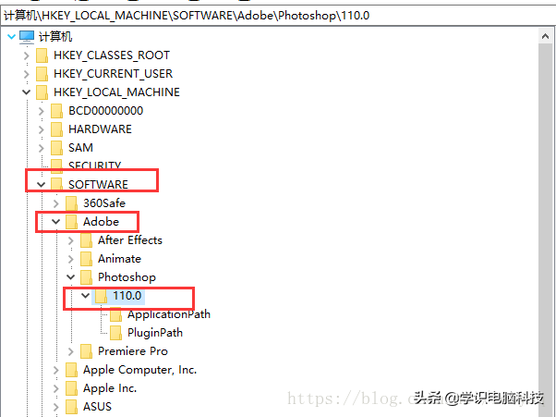The width and height of the screenshot is (556, 417).
Task: Select the SAM label
Action: (x=81, y=148)
